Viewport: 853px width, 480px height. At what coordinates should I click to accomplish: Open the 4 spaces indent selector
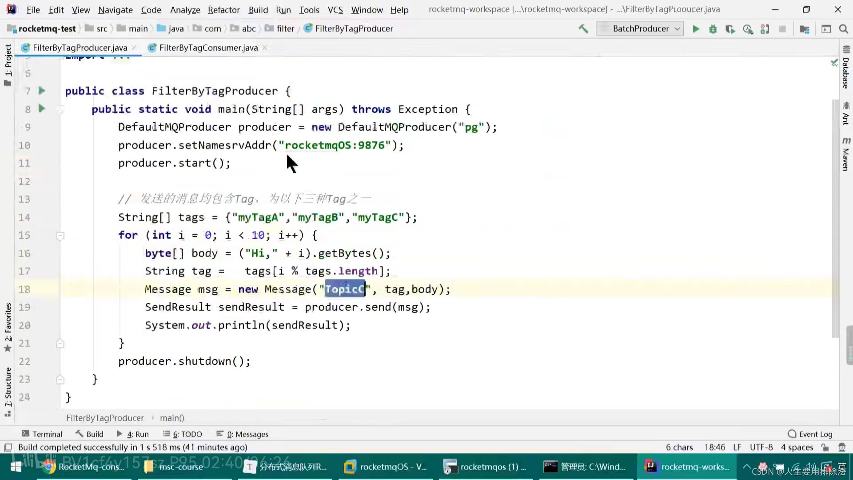coord(797,448)
